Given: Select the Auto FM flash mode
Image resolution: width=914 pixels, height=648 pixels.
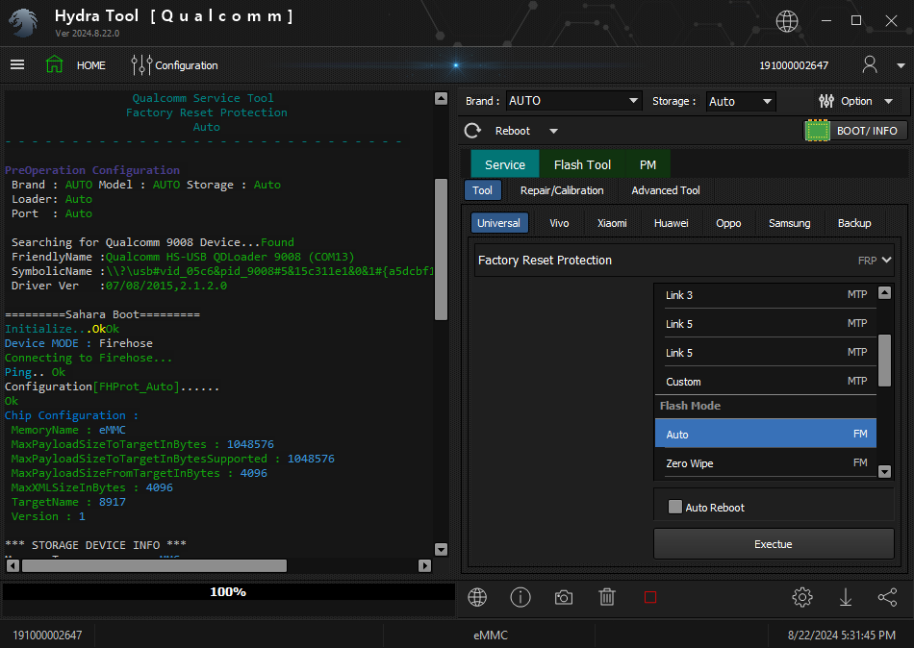Looking at the screenshot, I should coord(766,435).
